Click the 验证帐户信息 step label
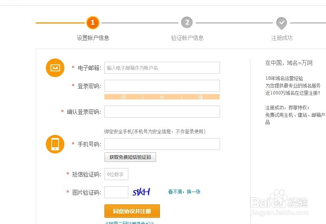 [187, 38]
